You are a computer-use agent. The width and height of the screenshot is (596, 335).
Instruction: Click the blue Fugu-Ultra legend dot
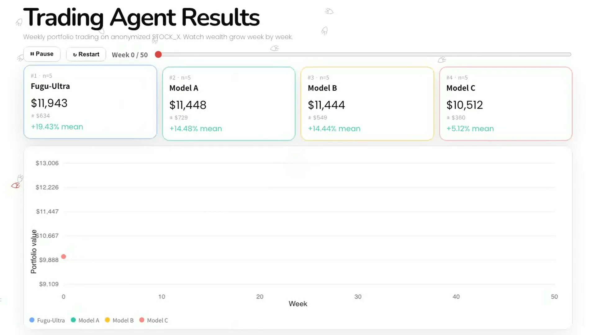point(32,320)
